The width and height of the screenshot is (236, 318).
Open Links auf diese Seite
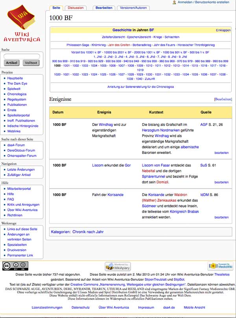(x=22, y=229)
